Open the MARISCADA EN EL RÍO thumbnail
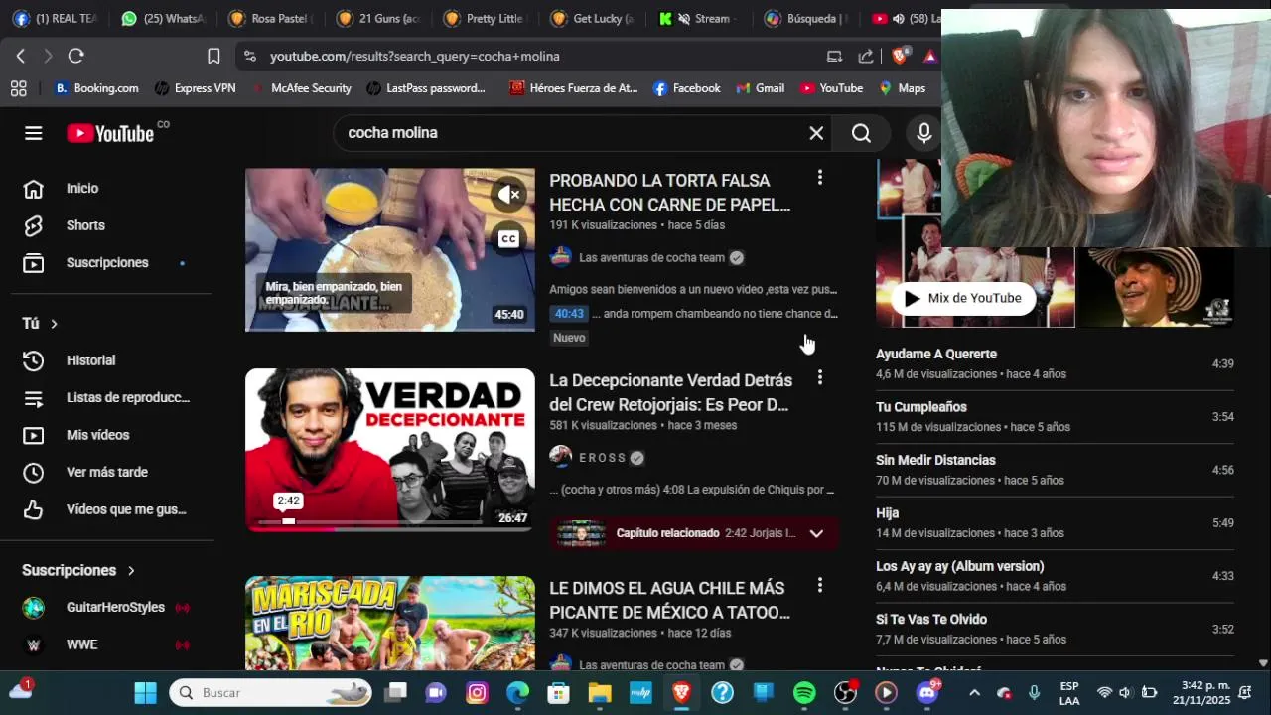 click(x=390, y=623)
